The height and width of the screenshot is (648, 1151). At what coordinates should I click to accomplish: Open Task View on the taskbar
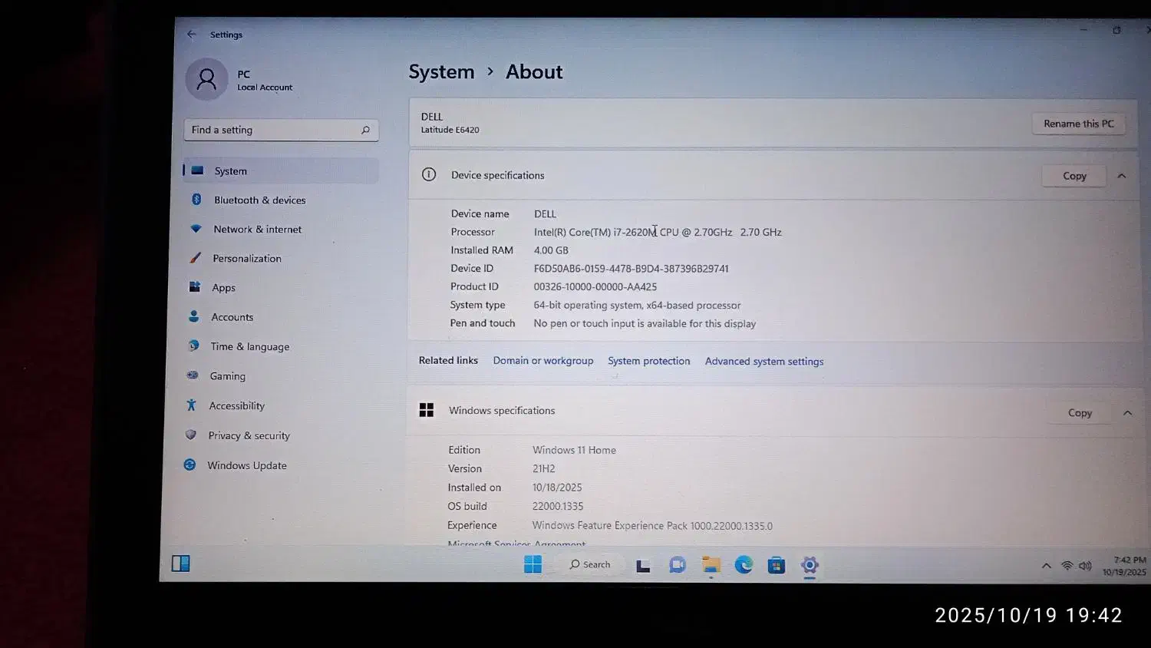pyautogui.click(x=643, y=566)
